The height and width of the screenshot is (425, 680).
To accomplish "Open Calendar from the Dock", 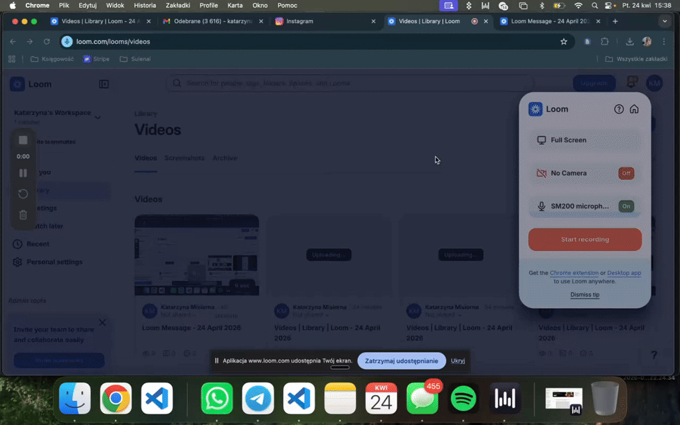I will 381,398.
